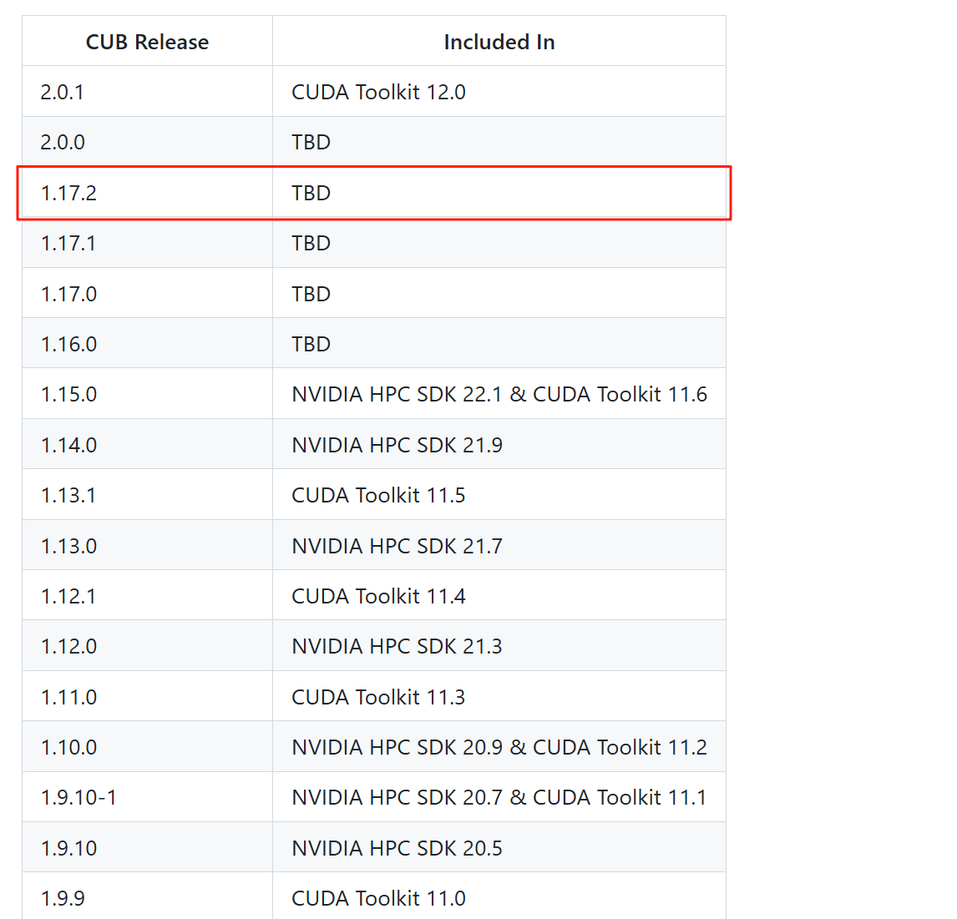The image size is (957, 919).
Task: Click the "NVIDIA HPC SDK 21.3" cell
Action: click(499, 645)
